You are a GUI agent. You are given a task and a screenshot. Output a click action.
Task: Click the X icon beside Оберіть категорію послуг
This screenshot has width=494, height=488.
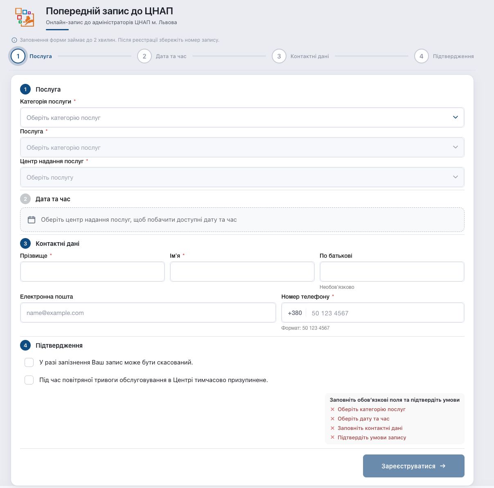(x=332, y=409)
